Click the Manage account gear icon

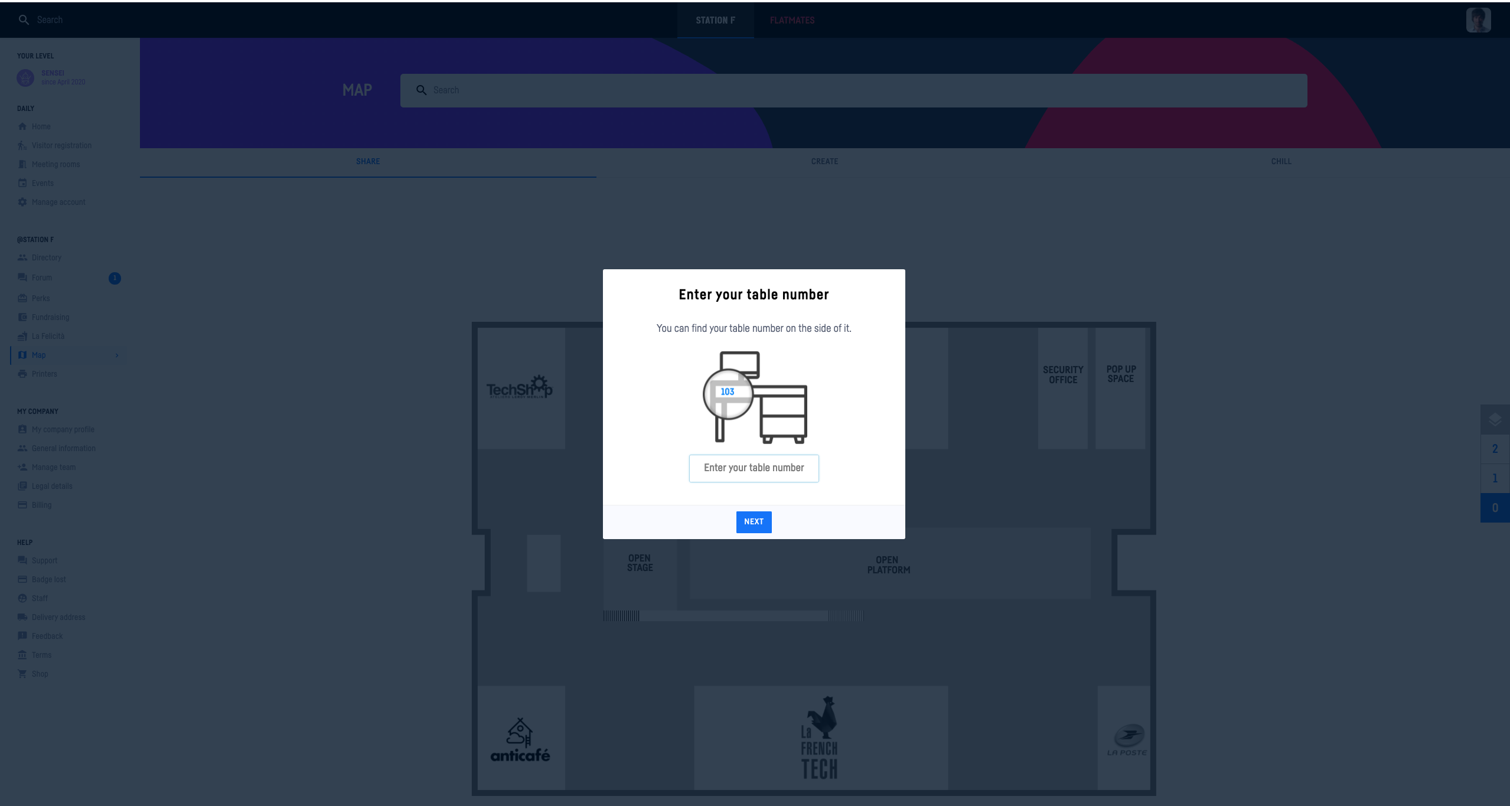pos(22,202)
